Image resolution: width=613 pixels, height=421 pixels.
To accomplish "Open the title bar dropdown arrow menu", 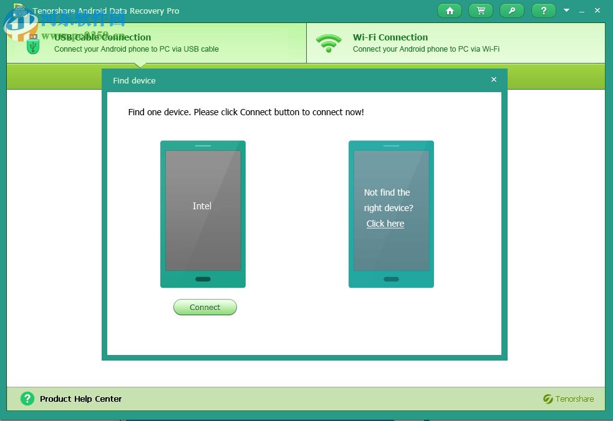I will point(567,11).
